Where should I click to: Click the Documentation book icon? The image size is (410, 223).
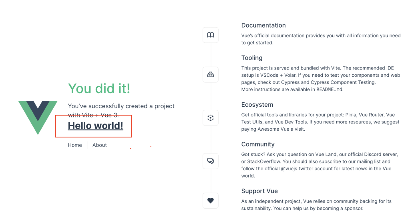click(211, 35)
